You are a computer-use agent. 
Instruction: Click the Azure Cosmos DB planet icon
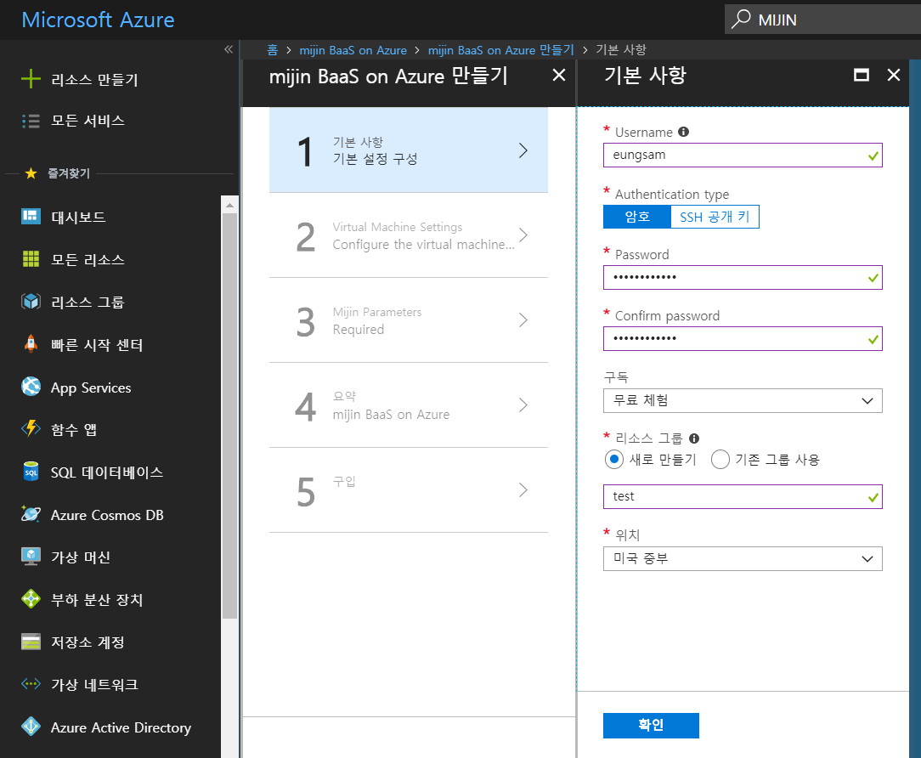click(31, 514)
